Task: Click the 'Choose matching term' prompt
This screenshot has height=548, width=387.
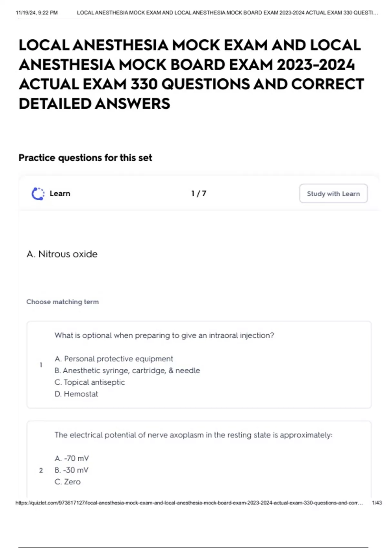Action: coord(63,302)
